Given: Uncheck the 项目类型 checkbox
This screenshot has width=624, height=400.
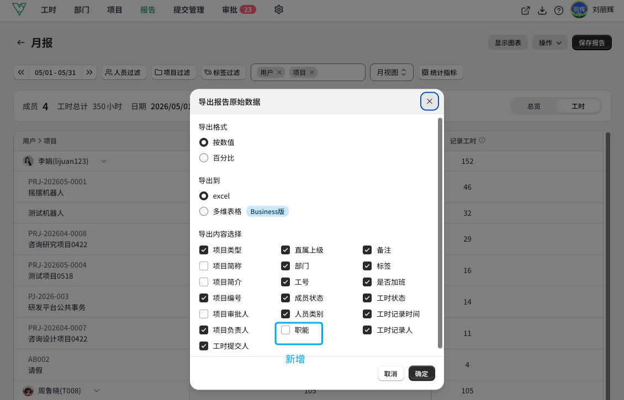Looking at the screenshot, I should coord(204,250).
